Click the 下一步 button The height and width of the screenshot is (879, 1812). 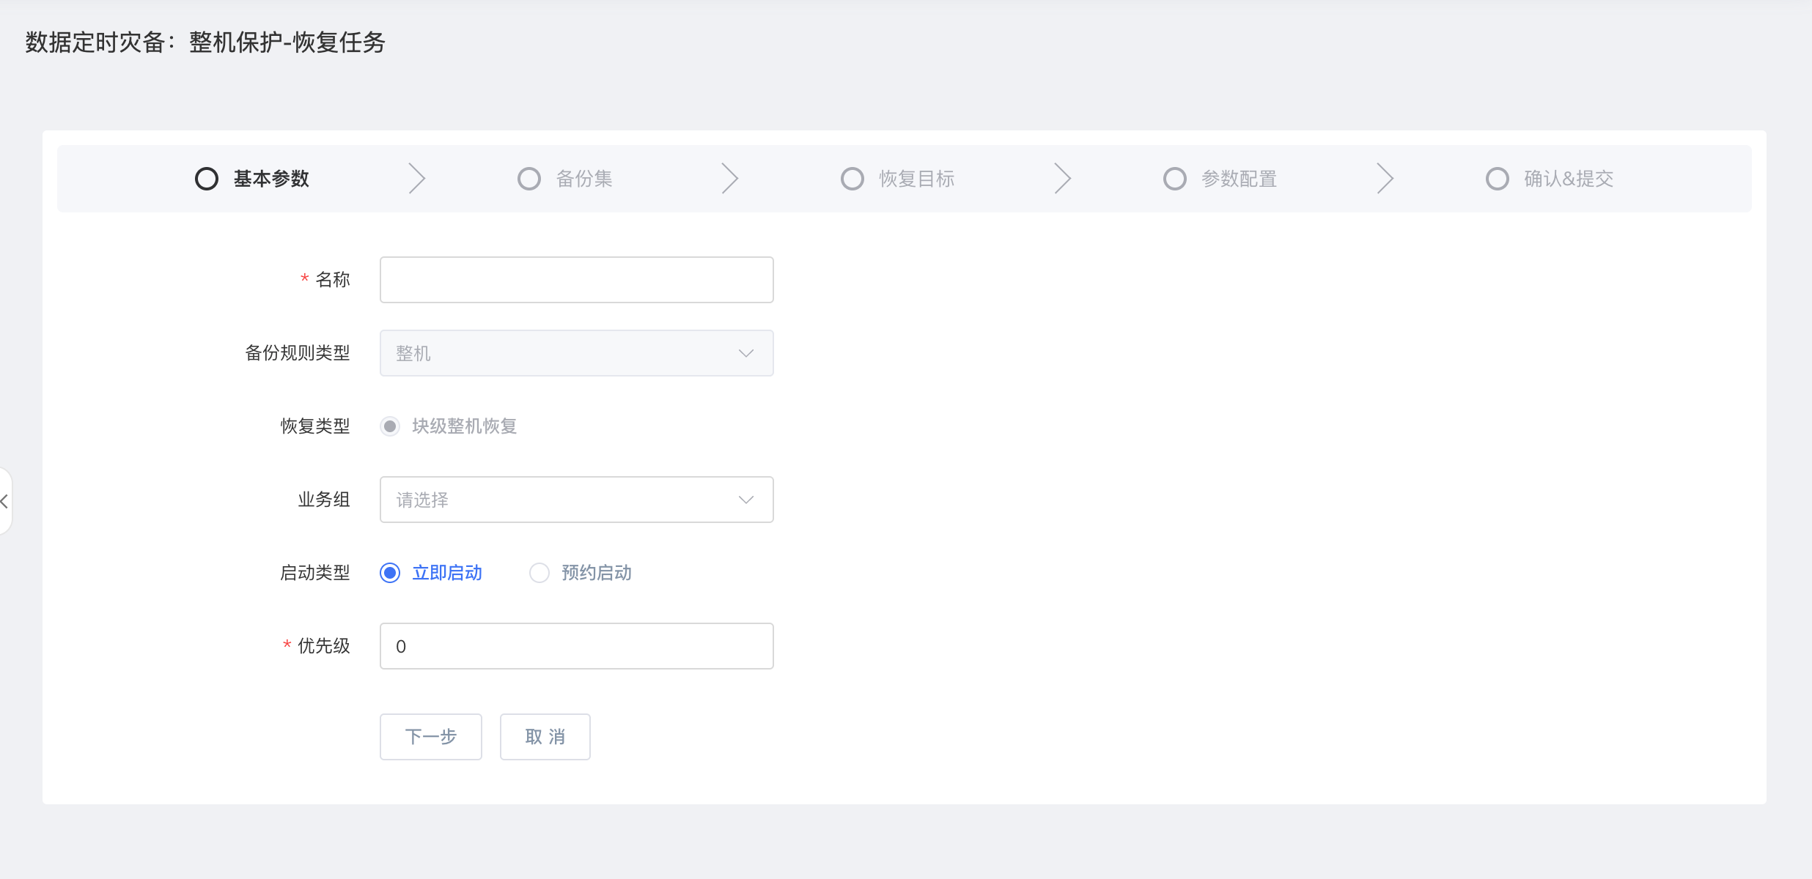431,737
